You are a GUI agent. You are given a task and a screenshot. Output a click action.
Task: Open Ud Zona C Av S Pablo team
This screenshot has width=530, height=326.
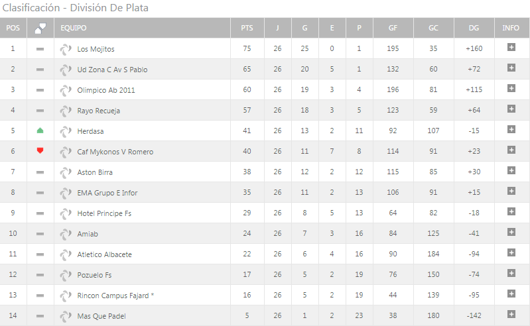pos(112,70)
